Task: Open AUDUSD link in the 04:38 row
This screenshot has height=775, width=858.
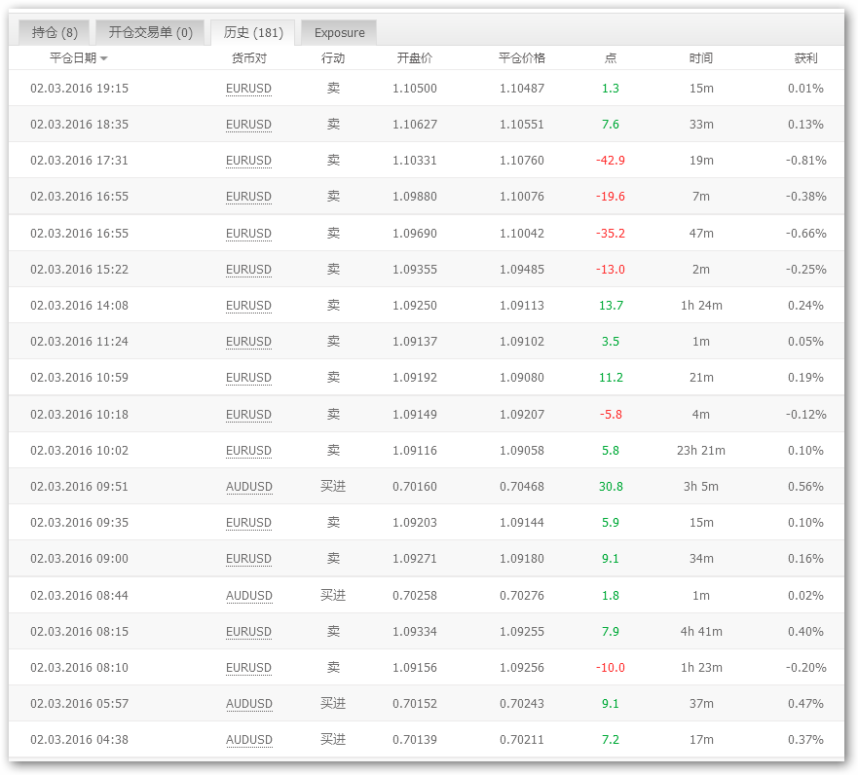Action: tap(249, 740)
